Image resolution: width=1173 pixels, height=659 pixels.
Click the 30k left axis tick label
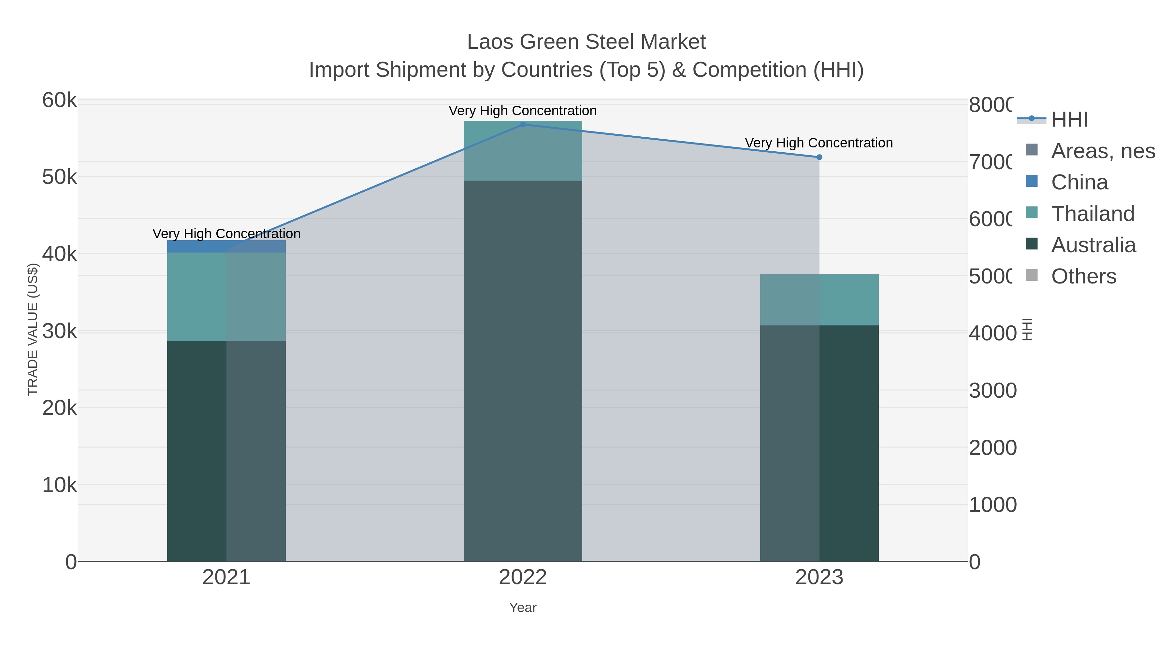[x=60, y=331]
